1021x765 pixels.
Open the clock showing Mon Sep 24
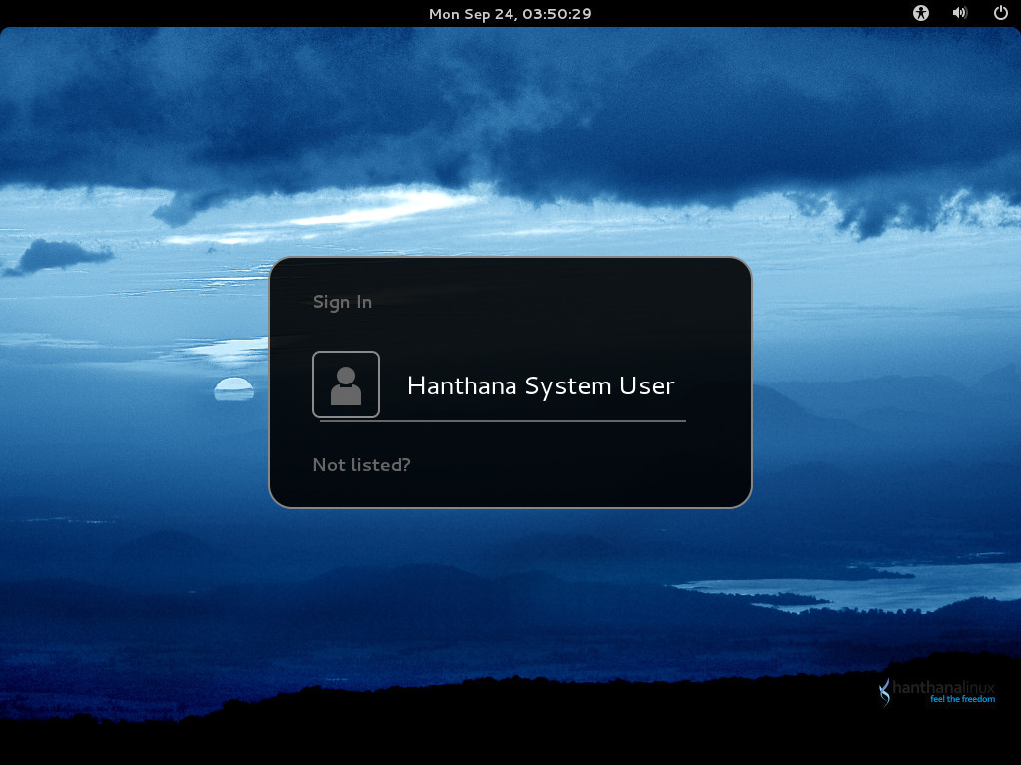[x=510, y=14]
